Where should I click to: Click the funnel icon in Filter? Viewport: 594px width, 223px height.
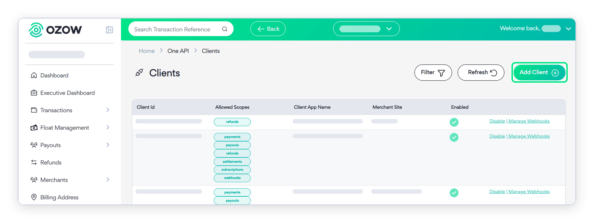pos(441,73)
